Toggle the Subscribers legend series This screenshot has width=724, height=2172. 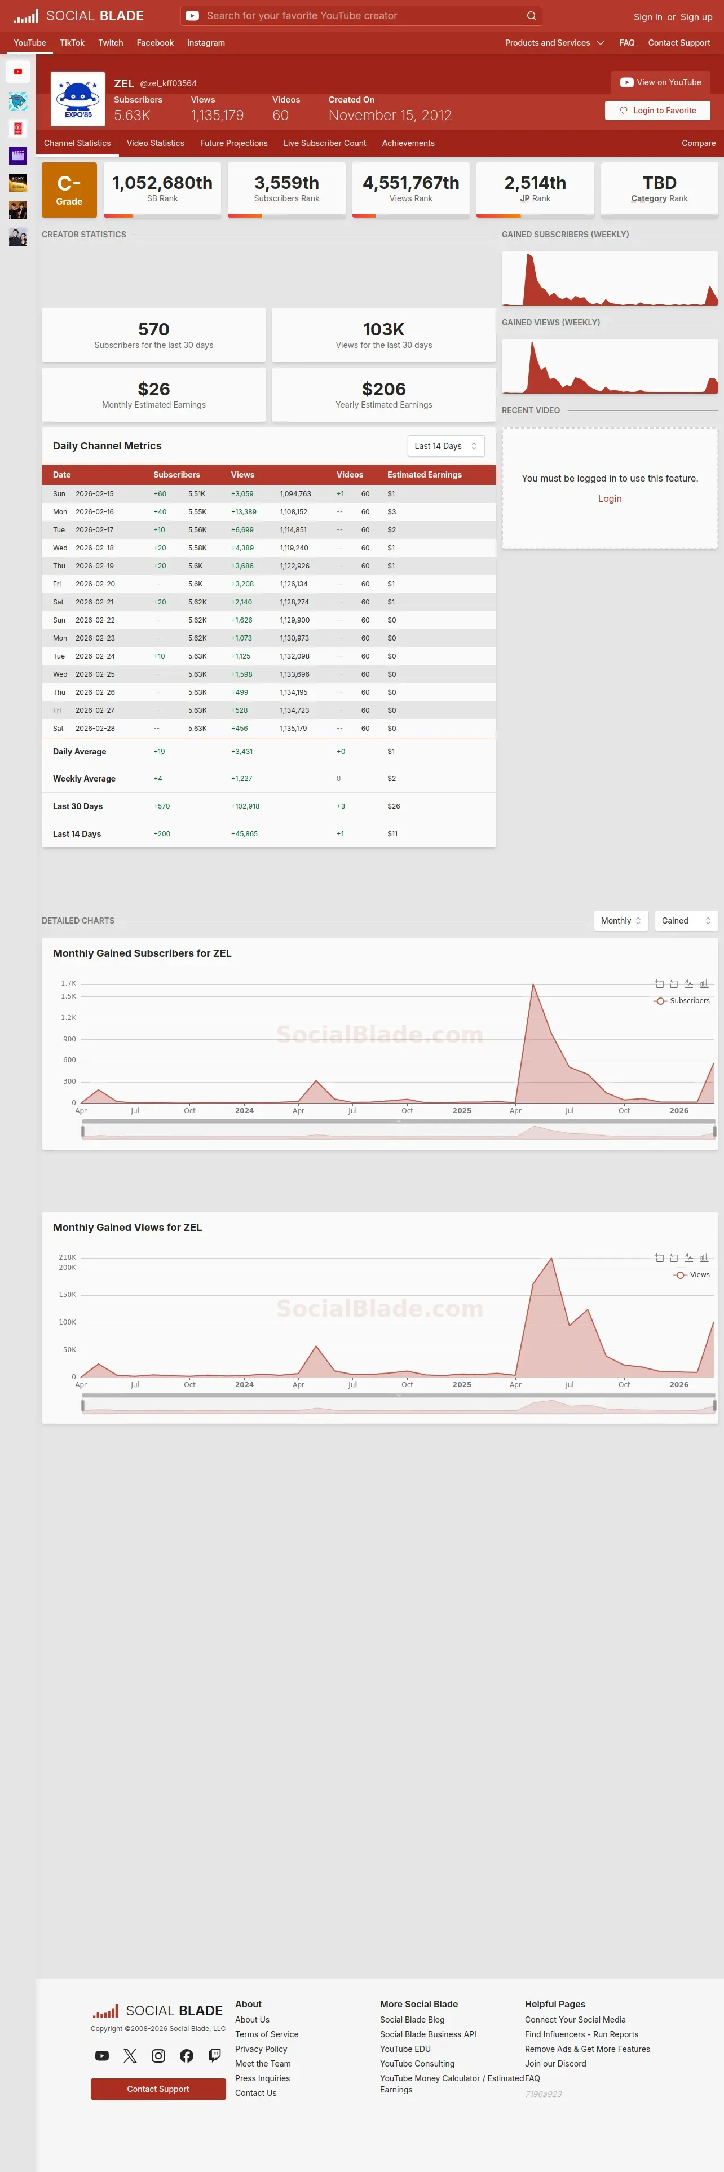(682, 1001)
